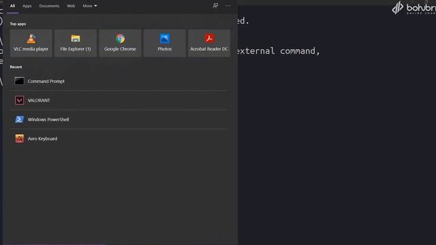Screen dimensions: 436x245
Task: Open the Photos app tile
Action: pyautogui.click(x=165, y=43)
